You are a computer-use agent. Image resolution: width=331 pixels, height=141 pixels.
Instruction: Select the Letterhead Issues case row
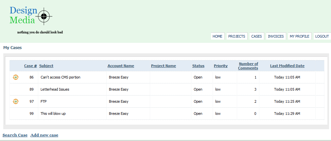(x=167, y=90)
